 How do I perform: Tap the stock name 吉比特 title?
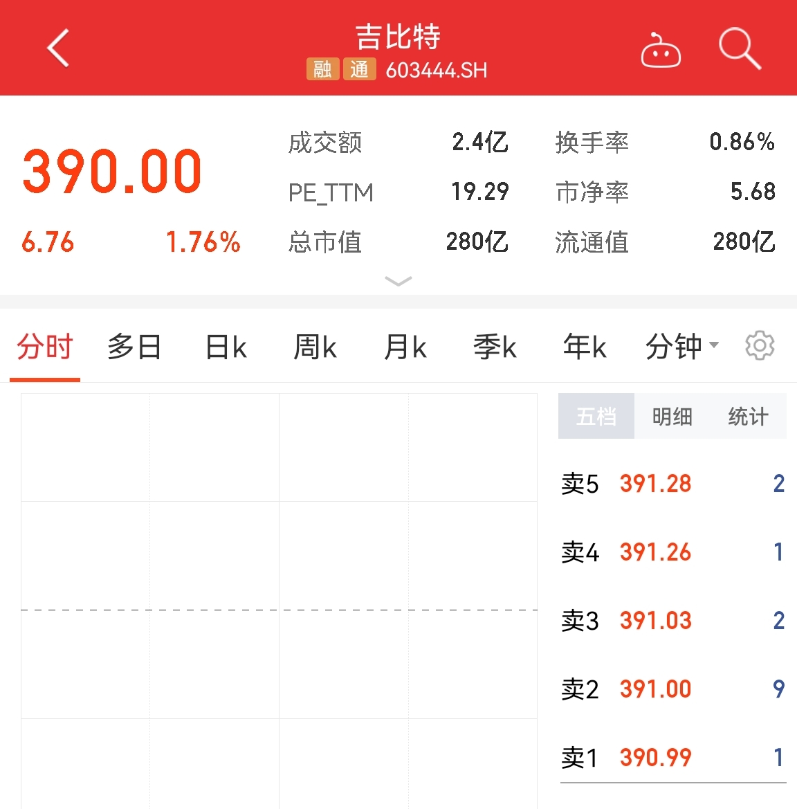pos(398,37)
